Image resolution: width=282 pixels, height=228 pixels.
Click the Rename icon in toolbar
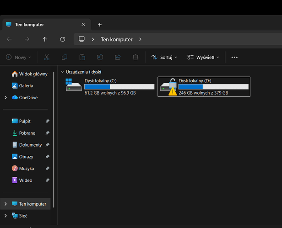(100, 57)
